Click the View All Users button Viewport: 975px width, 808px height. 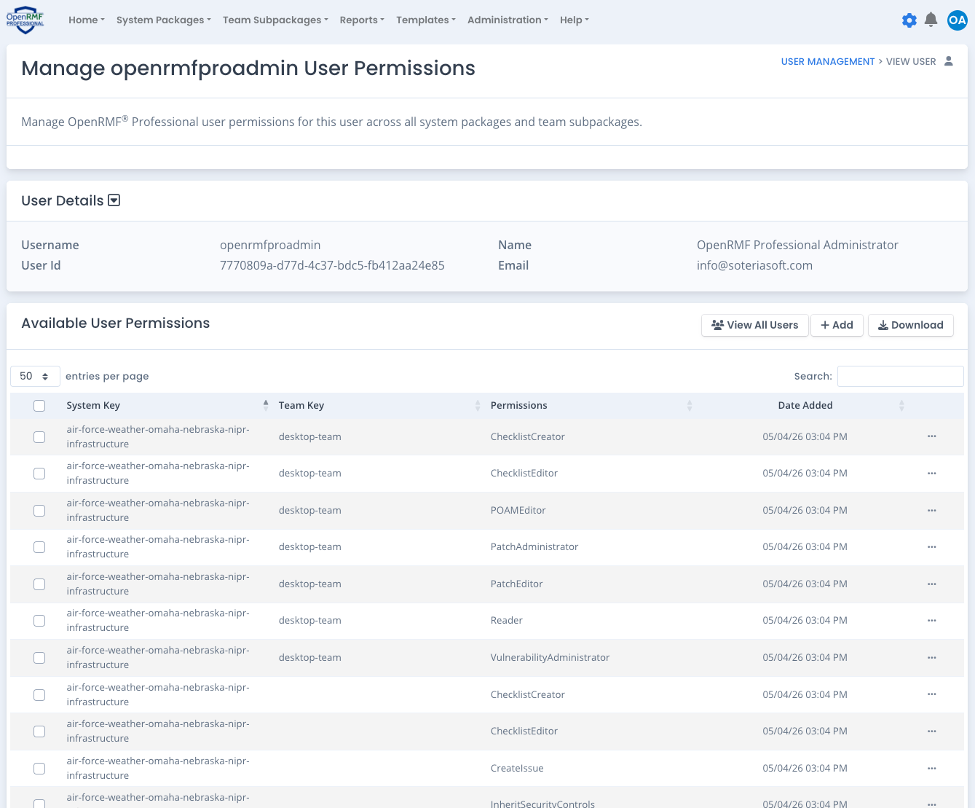(755, 325)
